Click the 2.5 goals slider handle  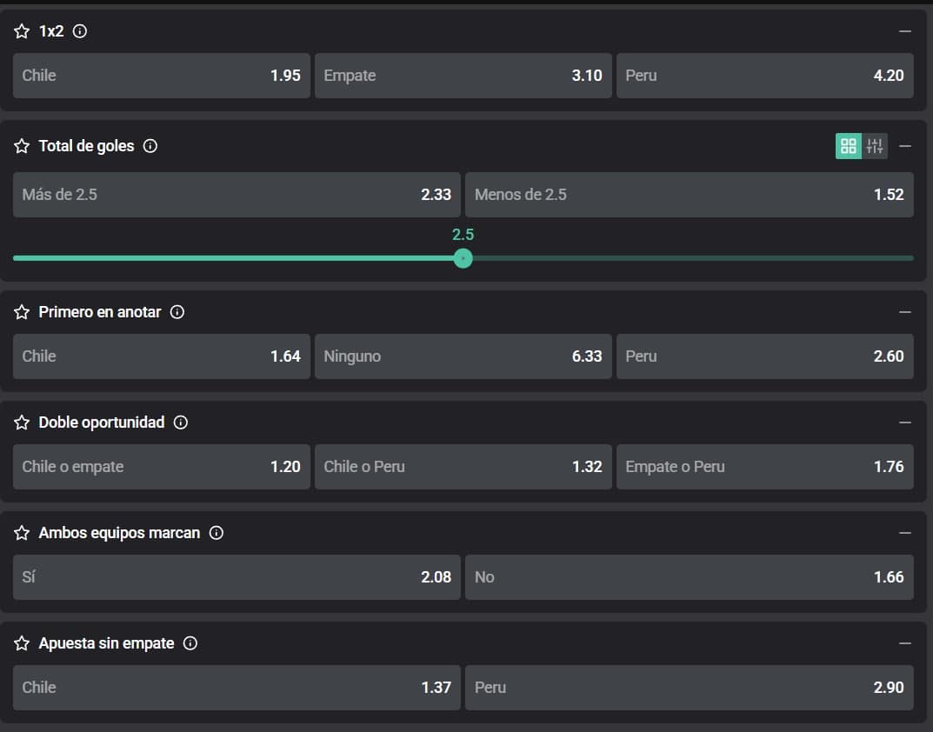463,258
